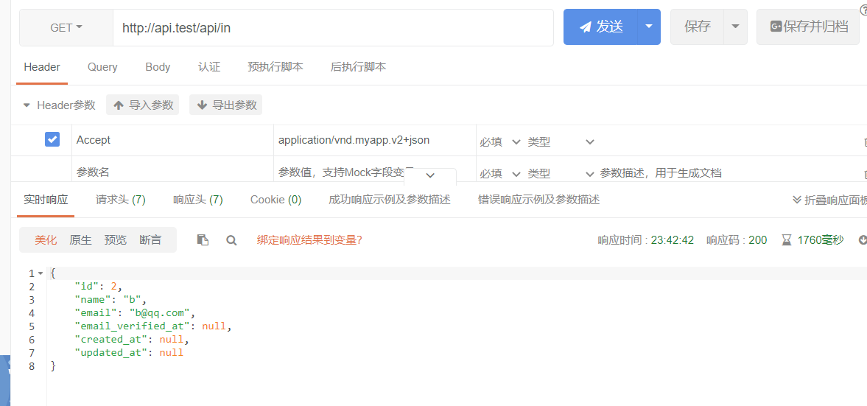The width and height of the screenshot is (867, 406).
Task: Click 保存并归档 button
Action: [x=808, y=27]
